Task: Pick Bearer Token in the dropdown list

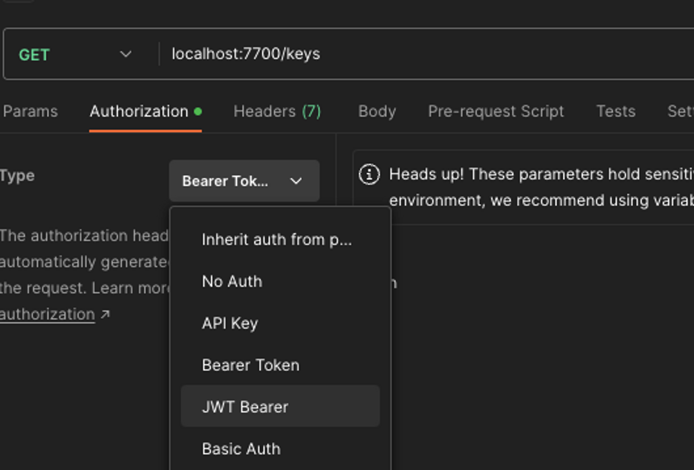Action: [x=251, y=365]
